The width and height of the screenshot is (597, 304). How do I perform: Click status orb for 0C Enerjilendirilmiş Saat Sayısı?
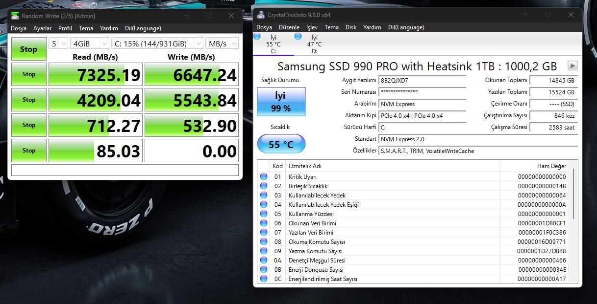(x=264, y=279)
